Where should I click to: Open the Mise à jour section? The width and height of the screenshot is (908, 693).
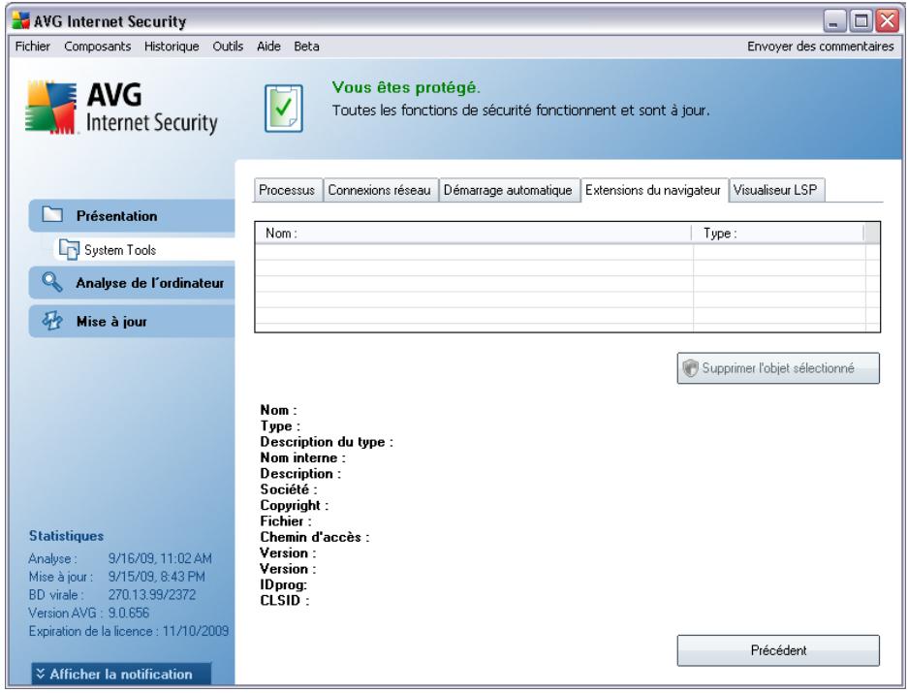point(132,321)
